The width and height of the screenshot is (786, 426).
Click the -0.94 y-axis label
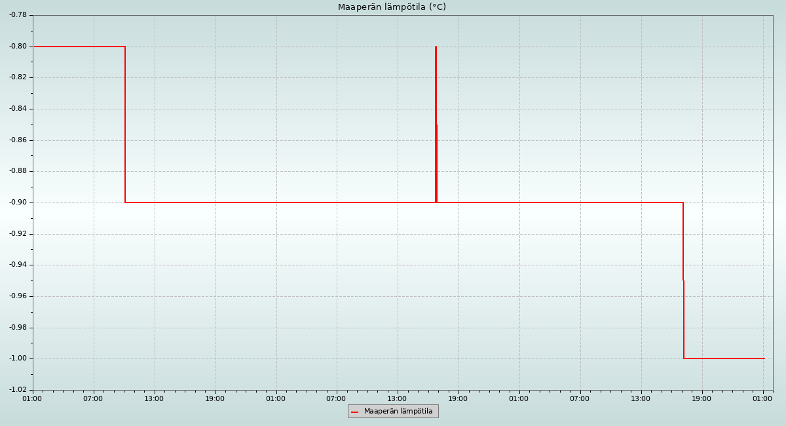pos(18,265)
